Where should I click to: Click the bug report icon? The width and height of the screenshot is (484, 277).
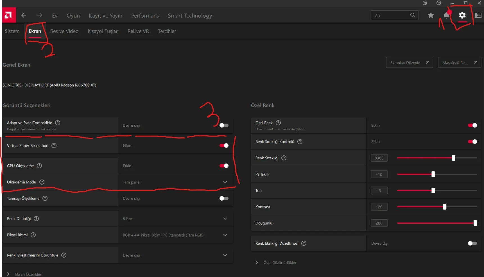tap(425, 3)
